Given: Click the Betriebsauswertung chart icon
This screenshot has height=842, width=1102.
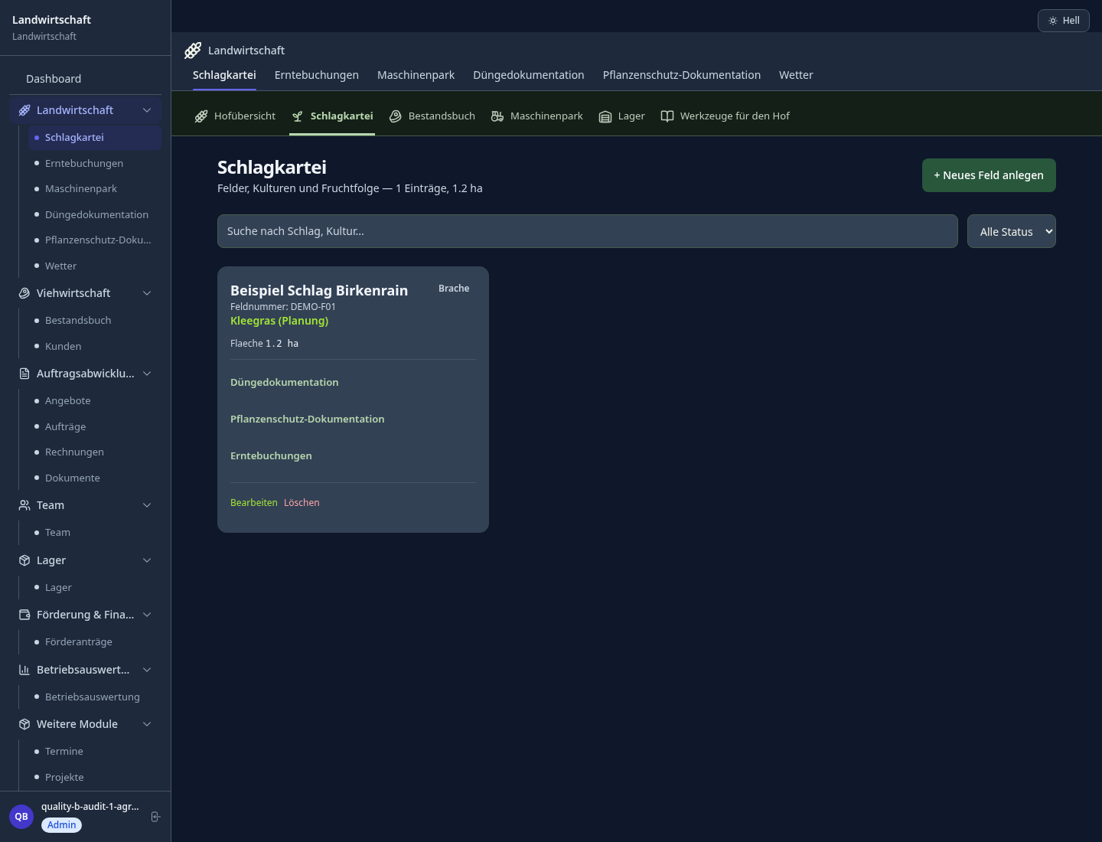Looking at the screenshot, I should click(24, 670).
